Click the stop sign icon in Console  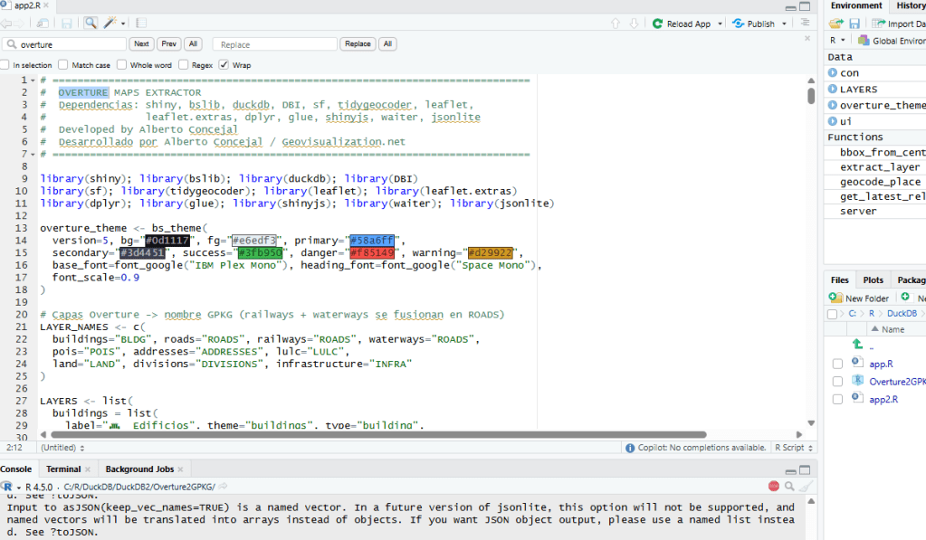[774, 487]
